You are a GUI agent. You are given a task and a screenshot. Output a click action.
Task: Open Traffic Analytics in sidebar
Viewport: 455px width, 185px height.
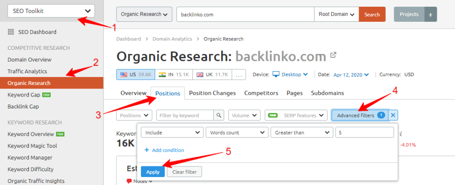(x=27, y=71)
